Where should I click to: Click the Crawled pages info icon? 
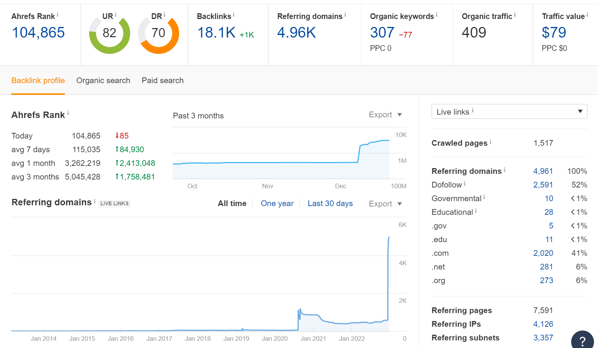[490, 142]
